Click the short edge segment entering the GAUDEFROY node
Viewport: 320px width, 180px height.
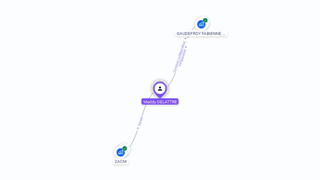click(193, 29)
